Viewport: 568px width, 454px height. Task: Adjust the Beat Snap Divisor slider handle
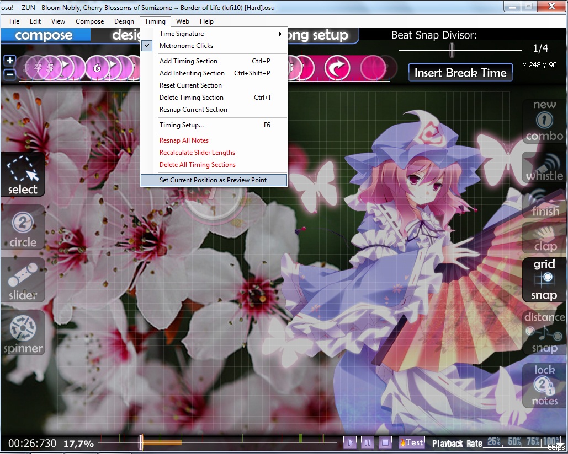452,50
